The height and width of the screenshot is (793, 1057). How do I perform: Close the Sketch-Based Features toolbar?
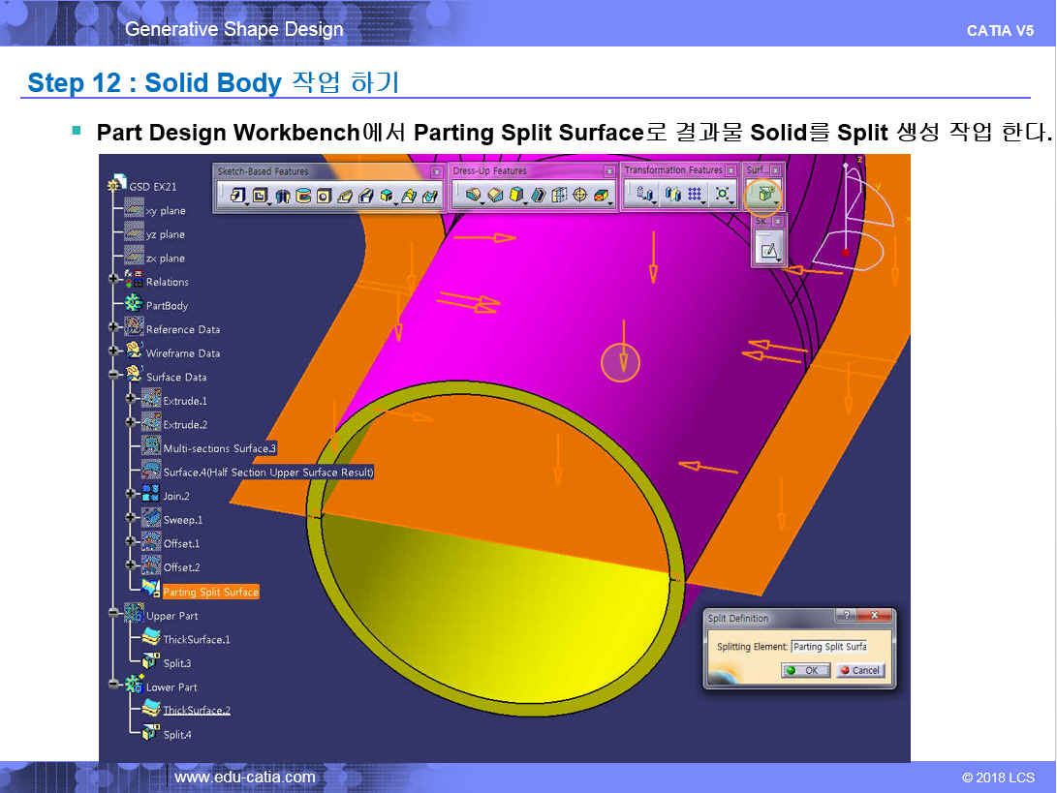(x=436, y=171)
